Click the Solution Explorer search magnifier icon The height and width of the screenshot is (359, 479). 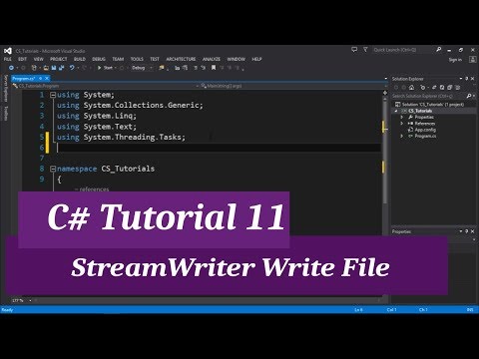click(x=469, y=96)
